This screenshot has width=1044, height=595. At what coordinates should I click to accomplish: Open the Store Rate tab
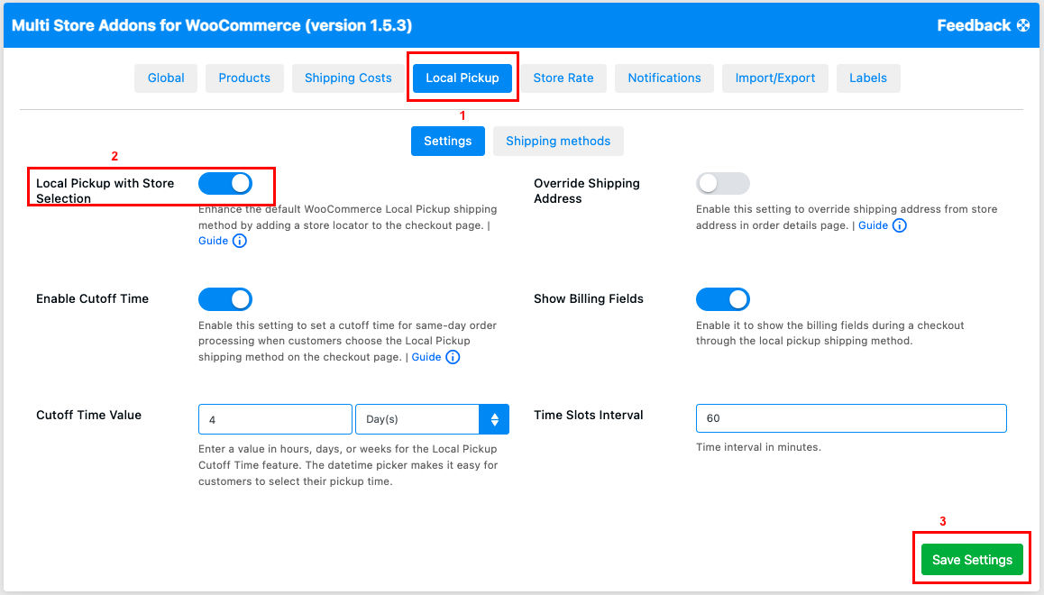point(563,78)
